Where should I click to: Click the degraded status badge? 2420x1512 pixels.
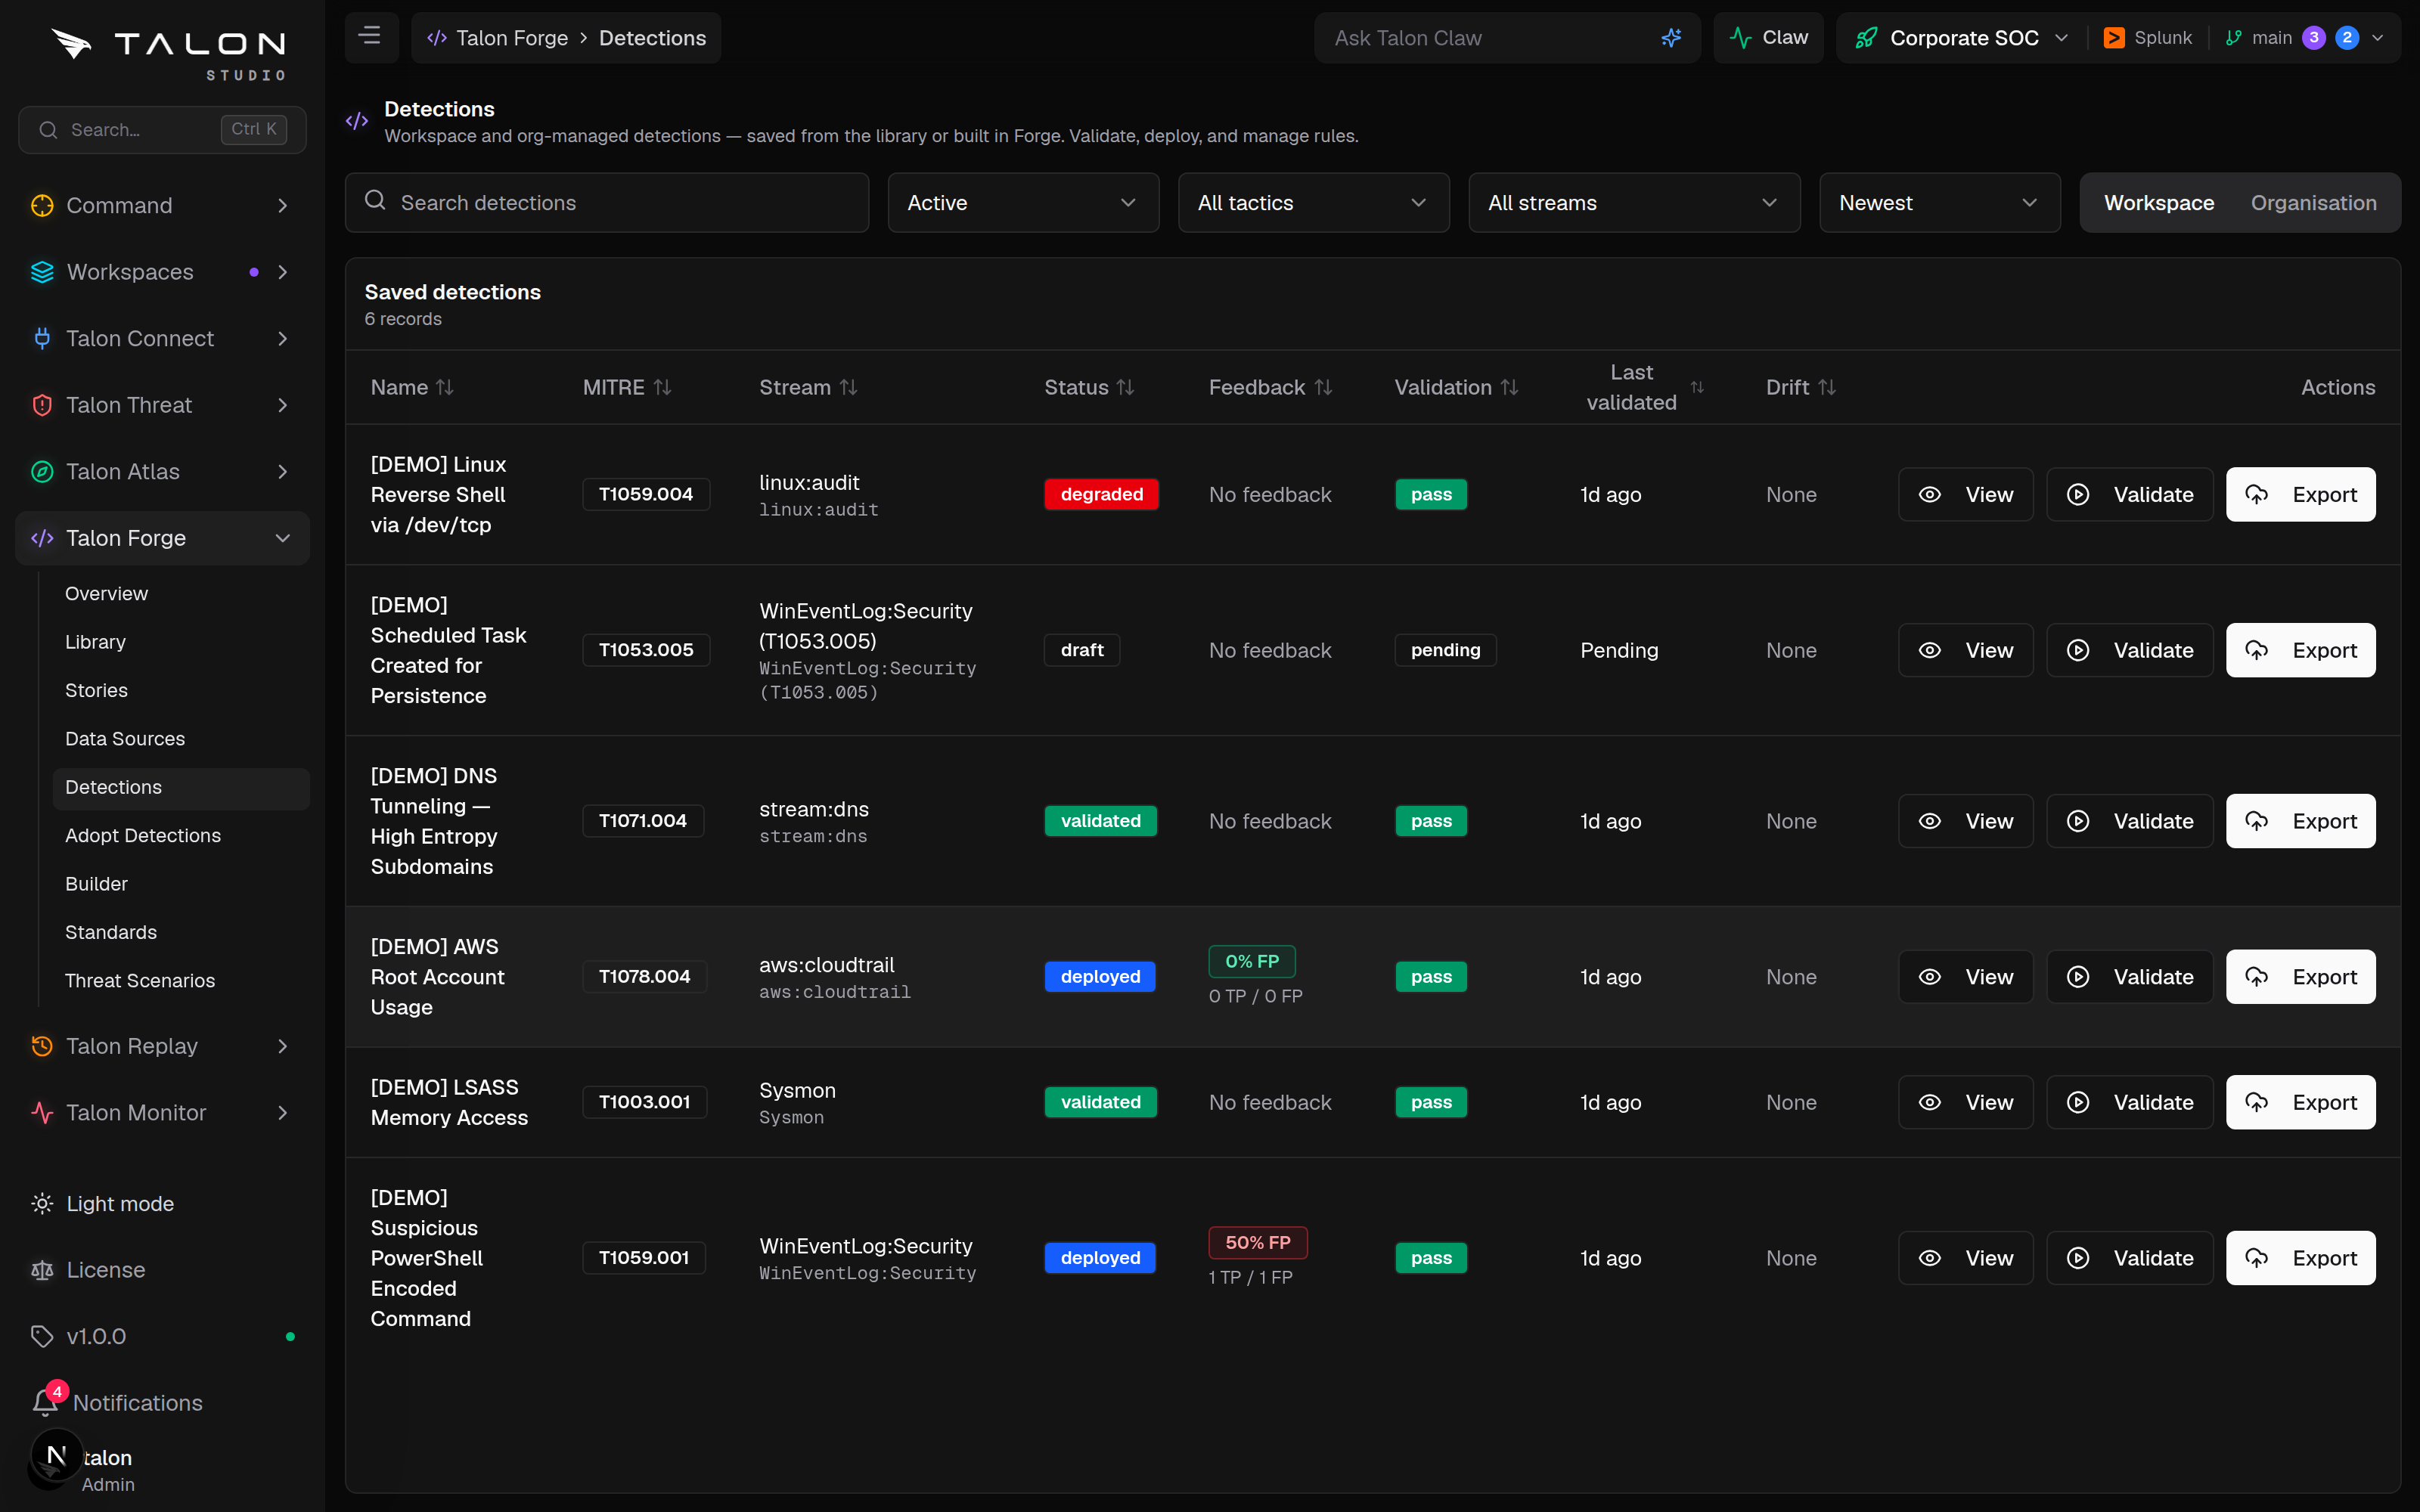[x=1101, y=494]
